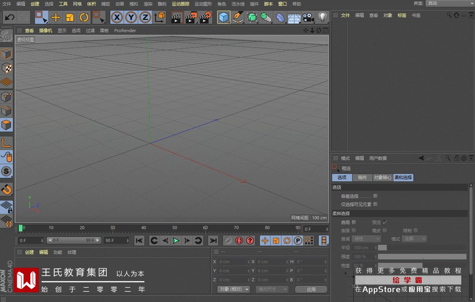Click the Array modeling objects icon

click(266, 17)
